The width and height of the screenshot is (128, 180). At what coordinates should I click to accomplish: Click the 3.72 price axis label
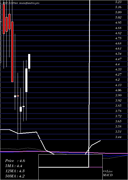tap(118, 116)
